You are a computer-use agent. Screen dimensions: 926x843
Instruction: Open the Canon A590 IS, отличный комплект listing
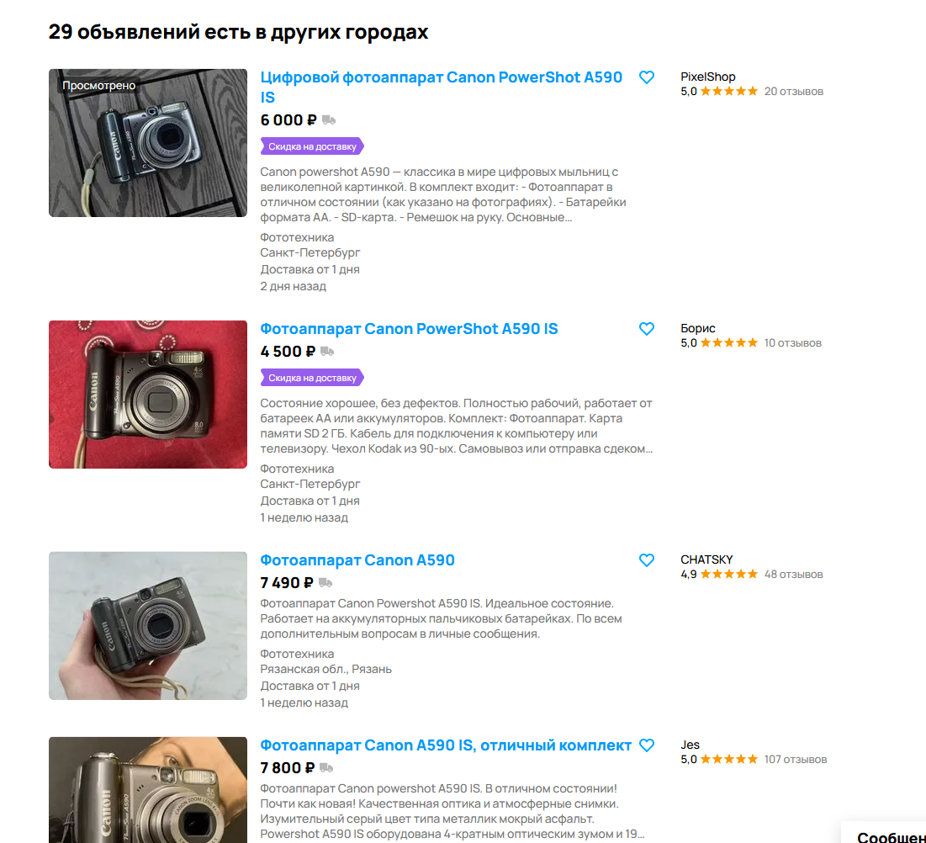click(x=446, y=745)
